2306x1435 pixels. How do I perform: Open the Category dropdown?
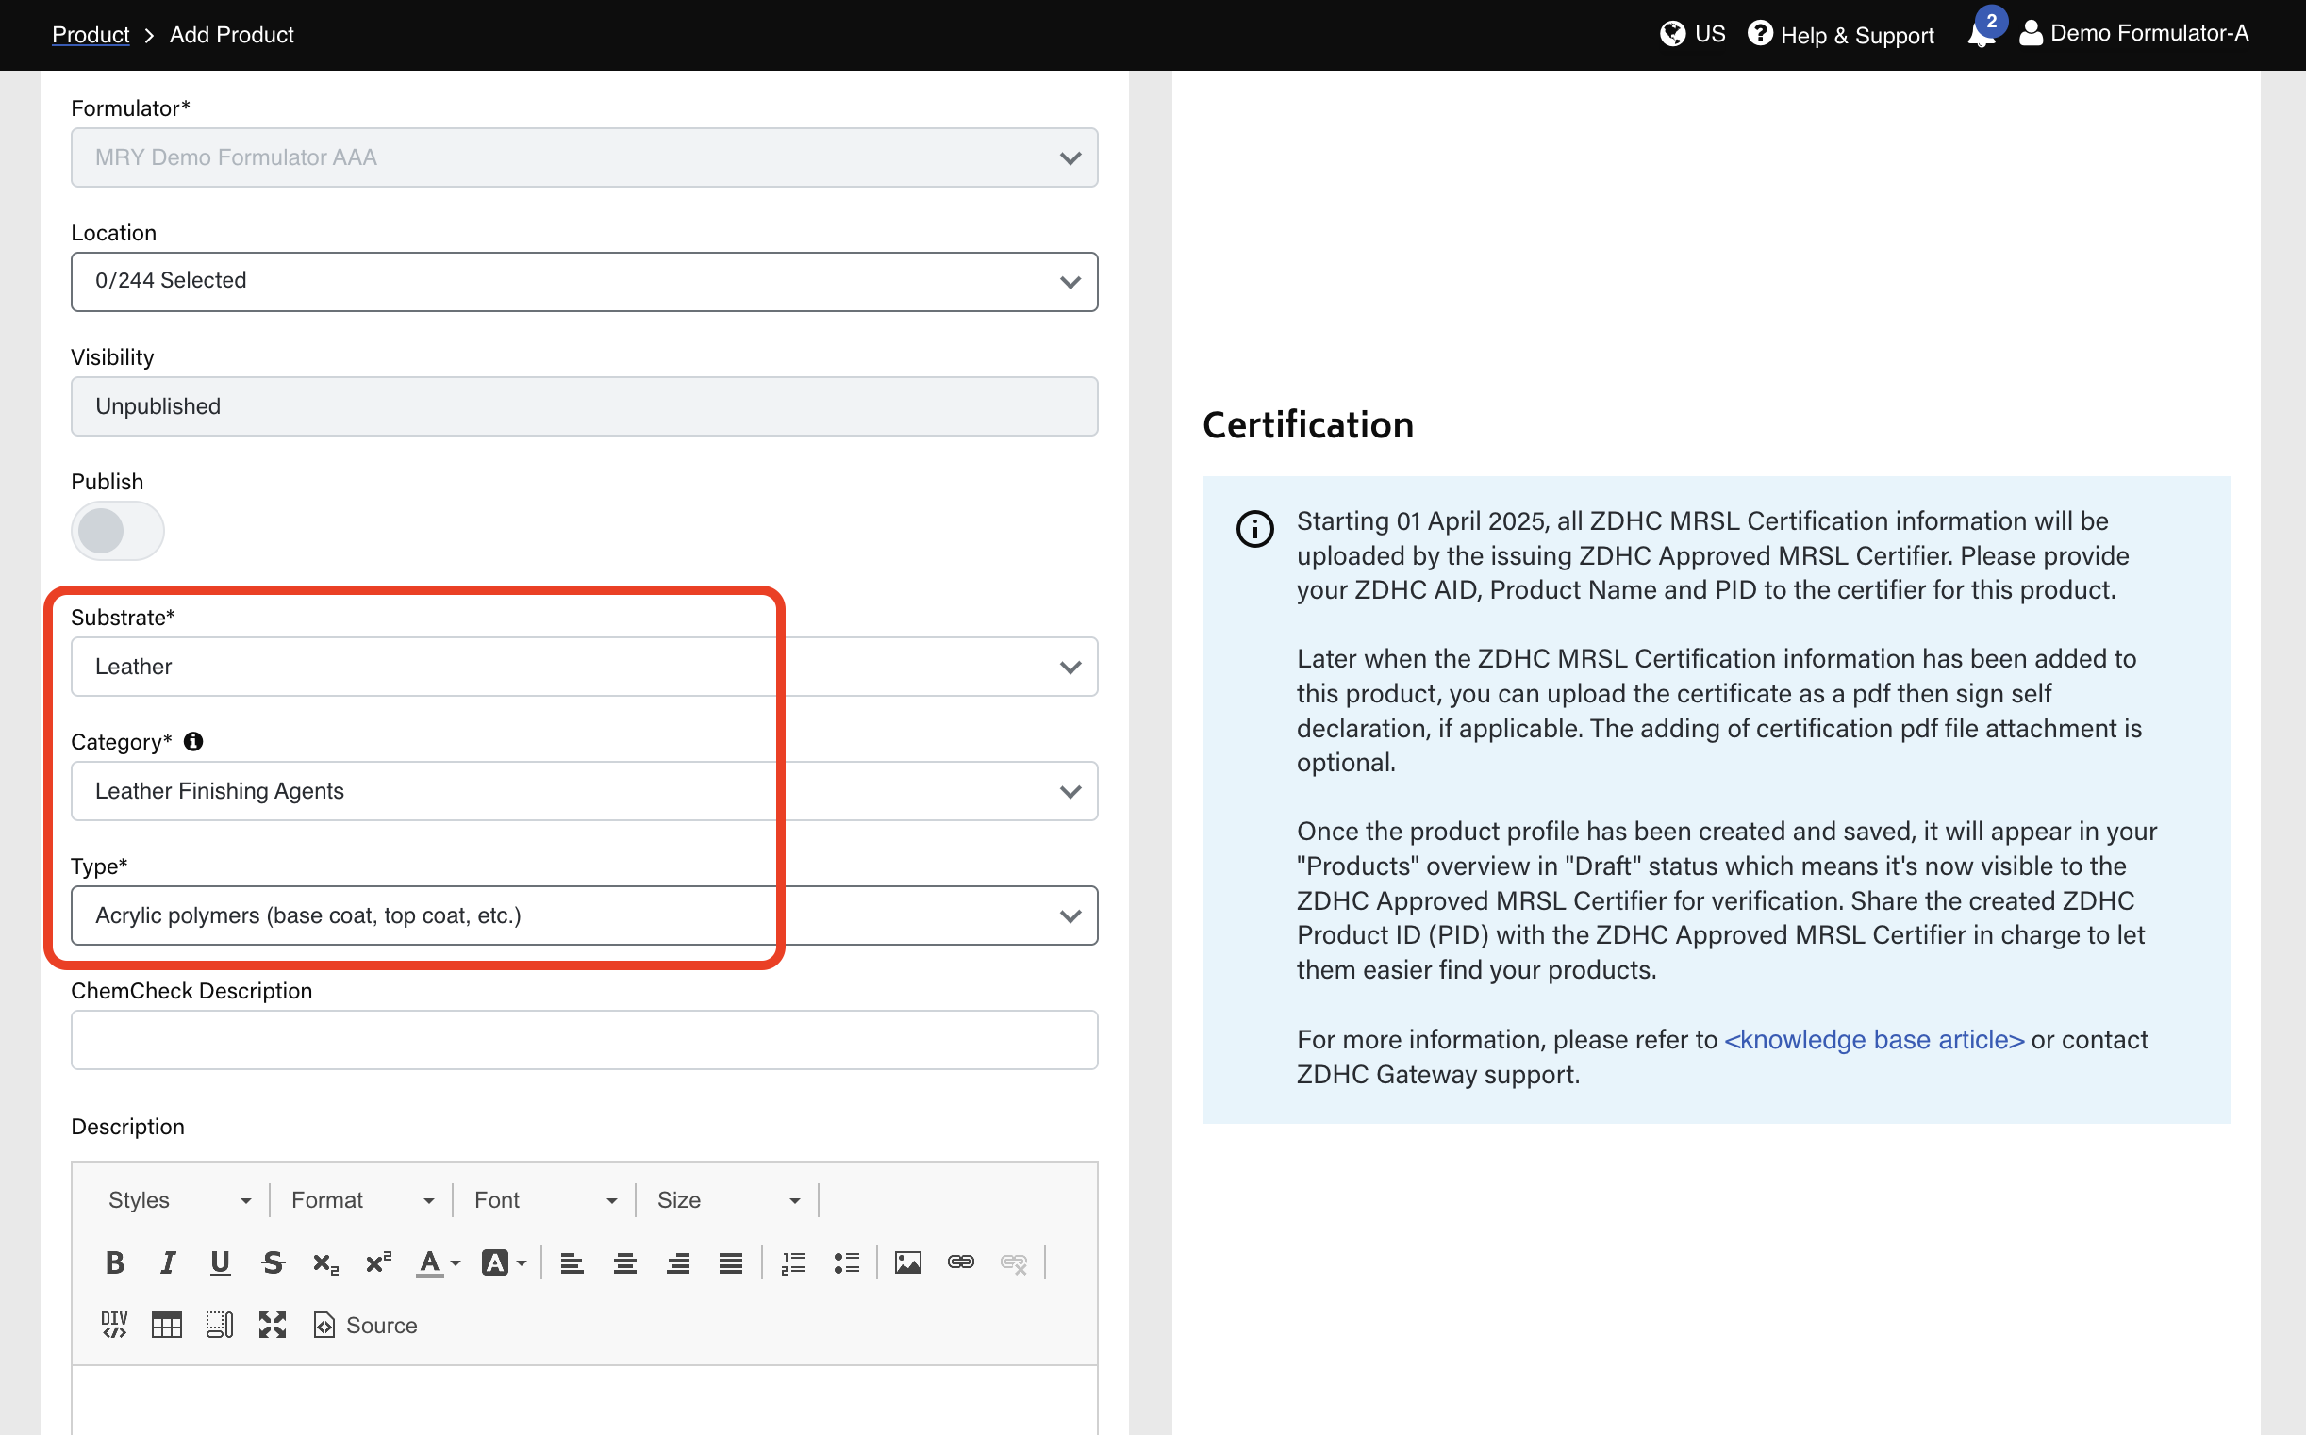[585, 791]
